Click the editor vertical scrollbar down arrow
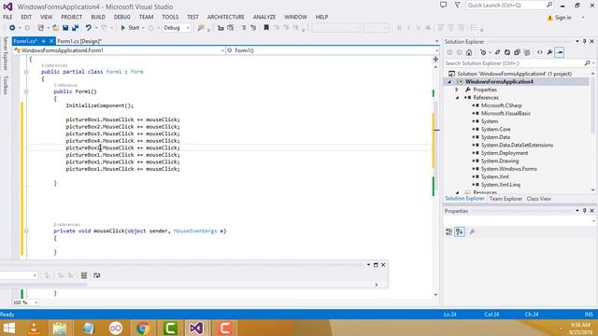 435,295
